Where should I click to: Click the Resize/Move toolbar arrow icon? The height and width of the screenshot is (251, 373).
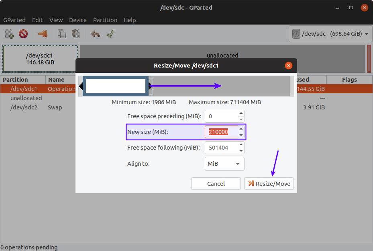pyautogui.click(x=43, y=34)
